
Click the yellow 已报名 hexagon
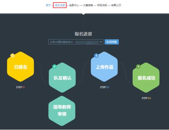pos(21,67)
